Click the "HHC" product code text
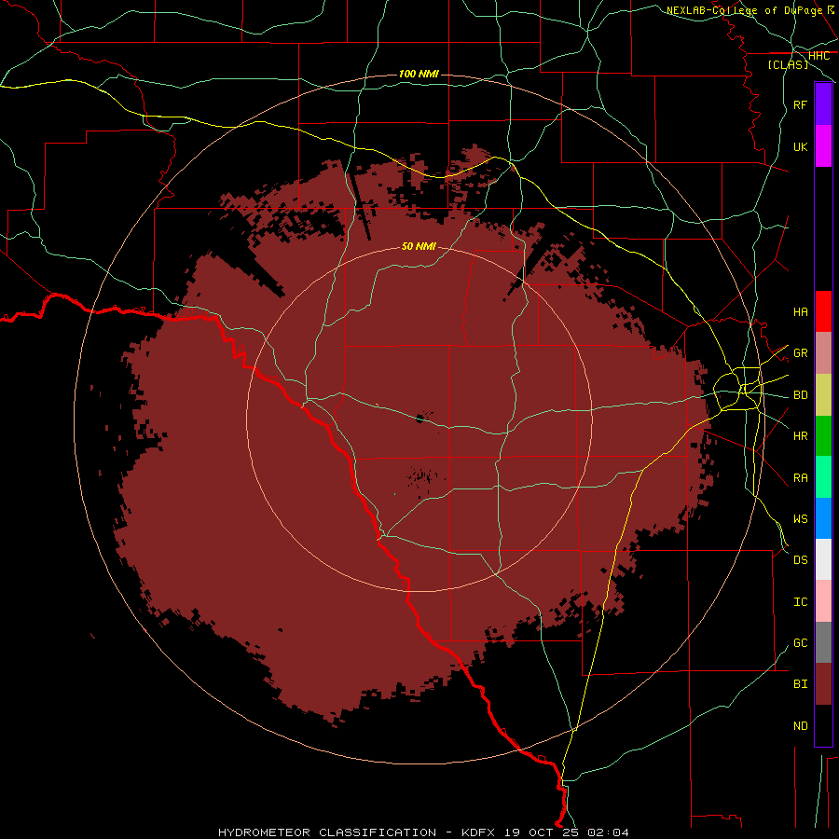The width and height of the screenshot is (839, 839). point(818,56)
